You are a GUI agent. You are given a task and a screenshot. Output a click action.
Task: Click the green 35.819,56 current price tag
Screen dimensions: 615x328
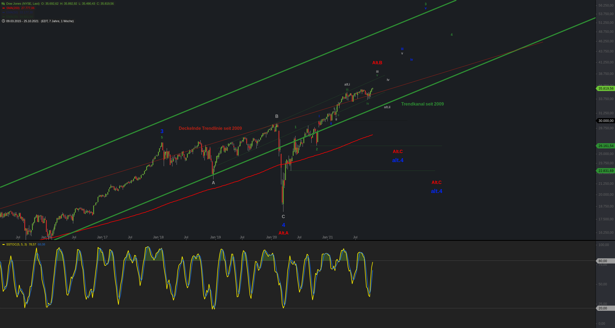tap(606, 89)
